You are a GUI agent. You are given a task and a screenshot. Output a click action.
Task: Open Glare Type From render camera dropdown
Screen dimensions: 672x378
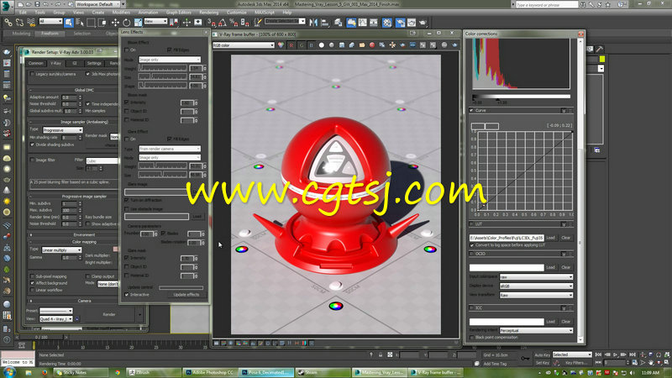pos(170,149)
